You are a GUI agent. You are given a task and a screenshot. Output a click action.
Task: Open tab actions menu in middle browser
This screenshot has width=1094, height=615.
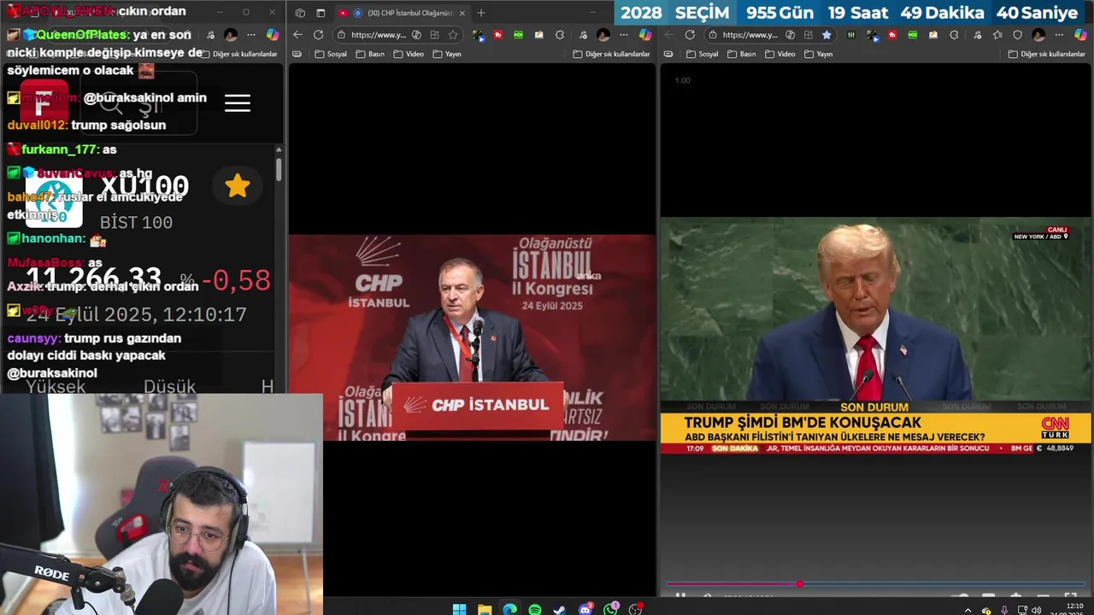click(x=321, y=13)
